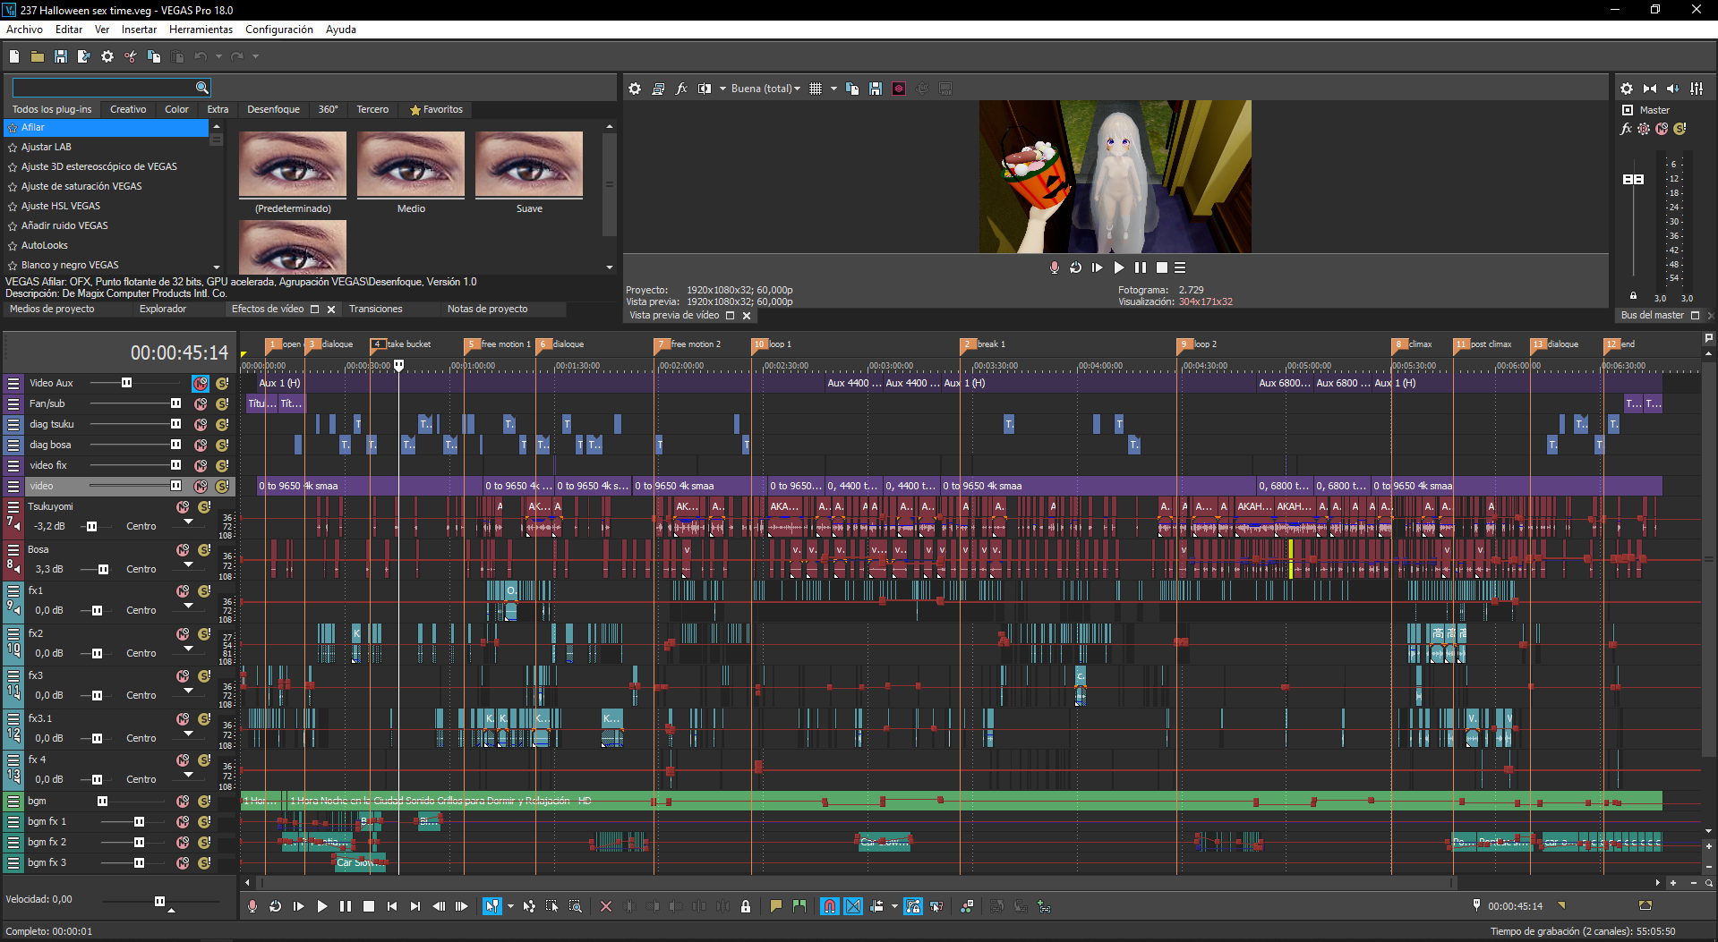This screenshot has width=1718, height=942.
Task: Open the undo history dropdown arrow
Action: click(x=218, y=56)
